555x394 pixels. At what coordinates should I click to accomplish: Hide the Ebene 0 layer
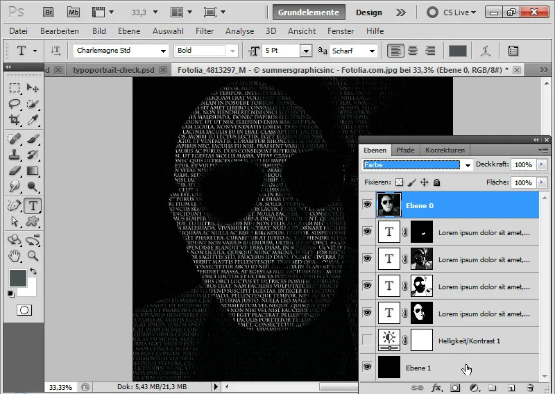point(368,205)
